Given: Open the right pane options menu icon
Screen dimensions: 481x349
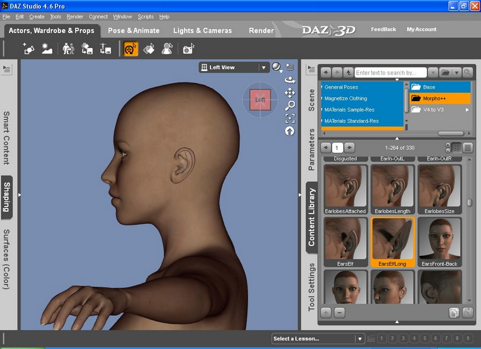Looking at the screenshot, I should point(311,69).
